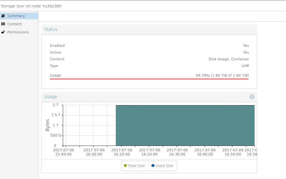
Task: Click the green Total Size color dot
Action: [125, 166]
